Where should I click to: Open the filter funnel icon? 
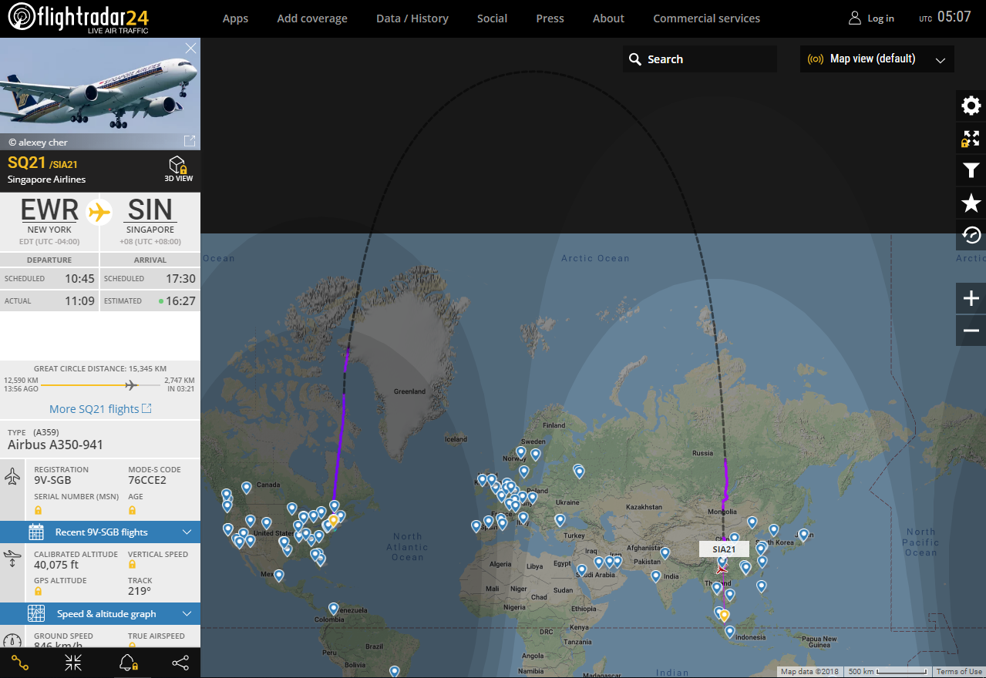click(x=971, y=171)
